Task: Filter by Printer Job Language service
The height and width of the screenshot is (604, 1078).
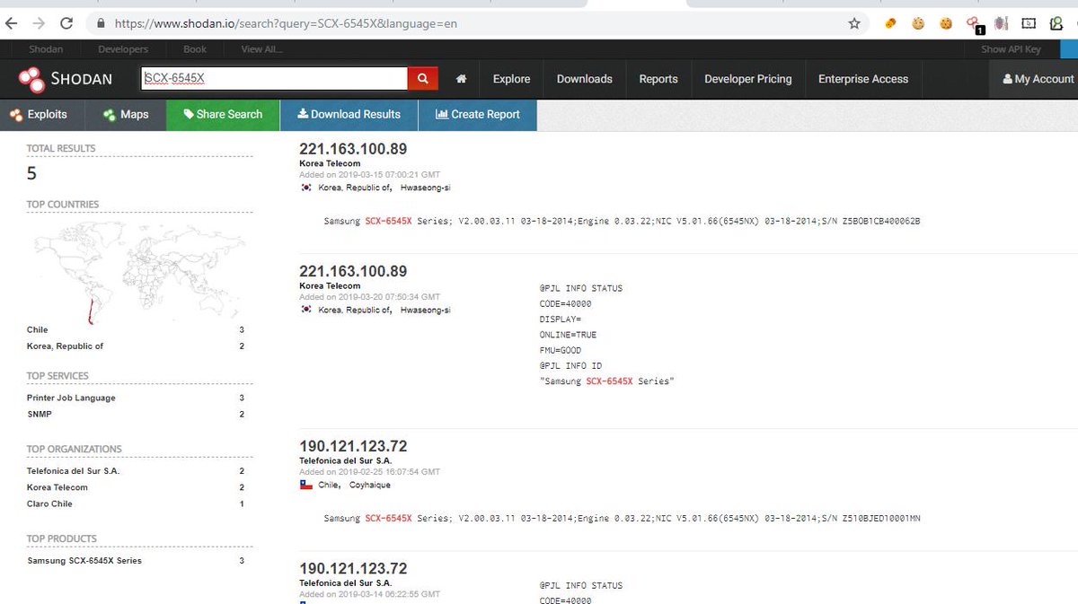Action: coord(71,398)
